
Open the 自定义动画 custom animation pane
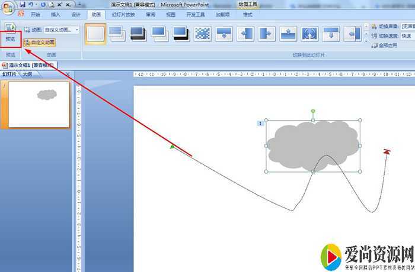[x=40, y=43]
